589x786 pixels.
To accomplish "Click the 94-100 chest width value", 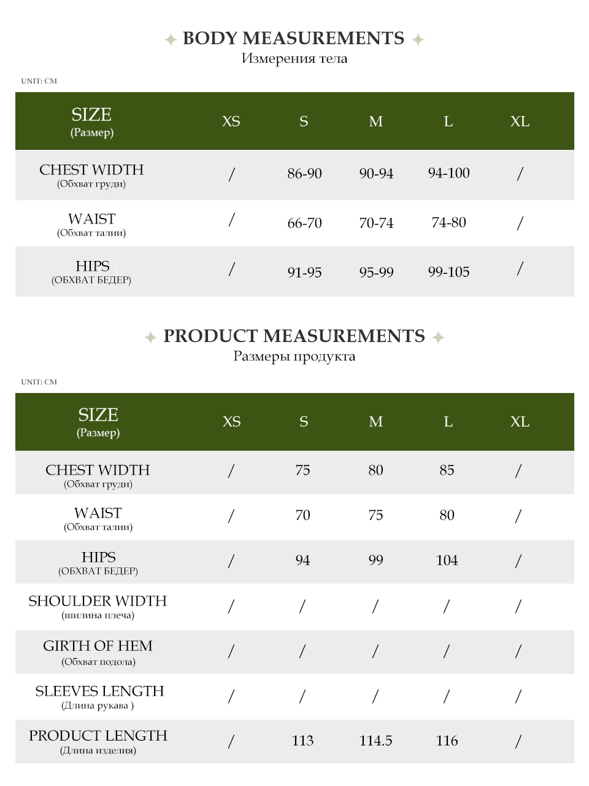I will [448, 173].
